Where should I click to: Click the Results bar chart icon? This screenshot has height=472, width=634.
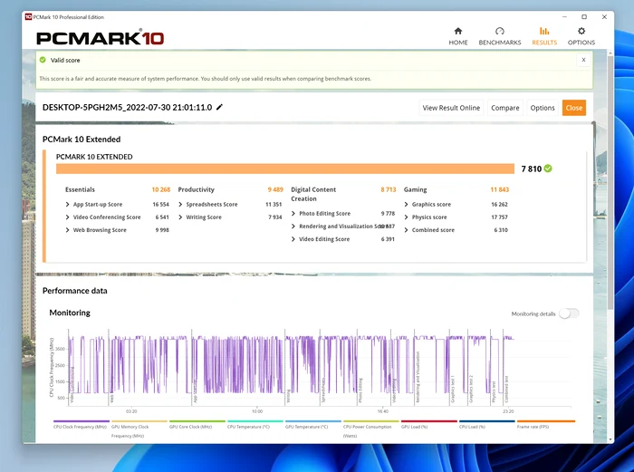point(544,31)
